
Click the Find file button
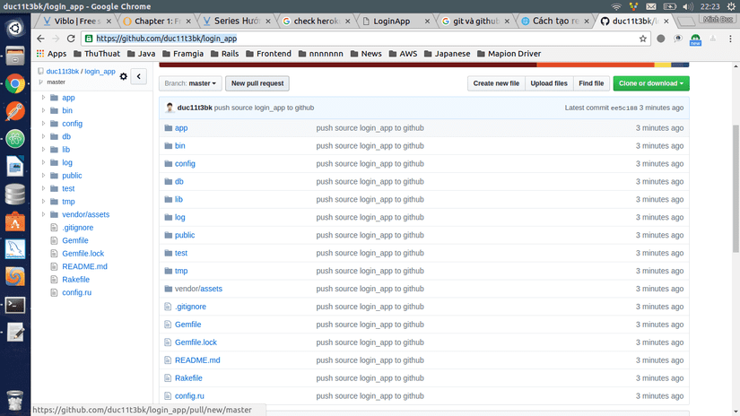pos(591,83)
